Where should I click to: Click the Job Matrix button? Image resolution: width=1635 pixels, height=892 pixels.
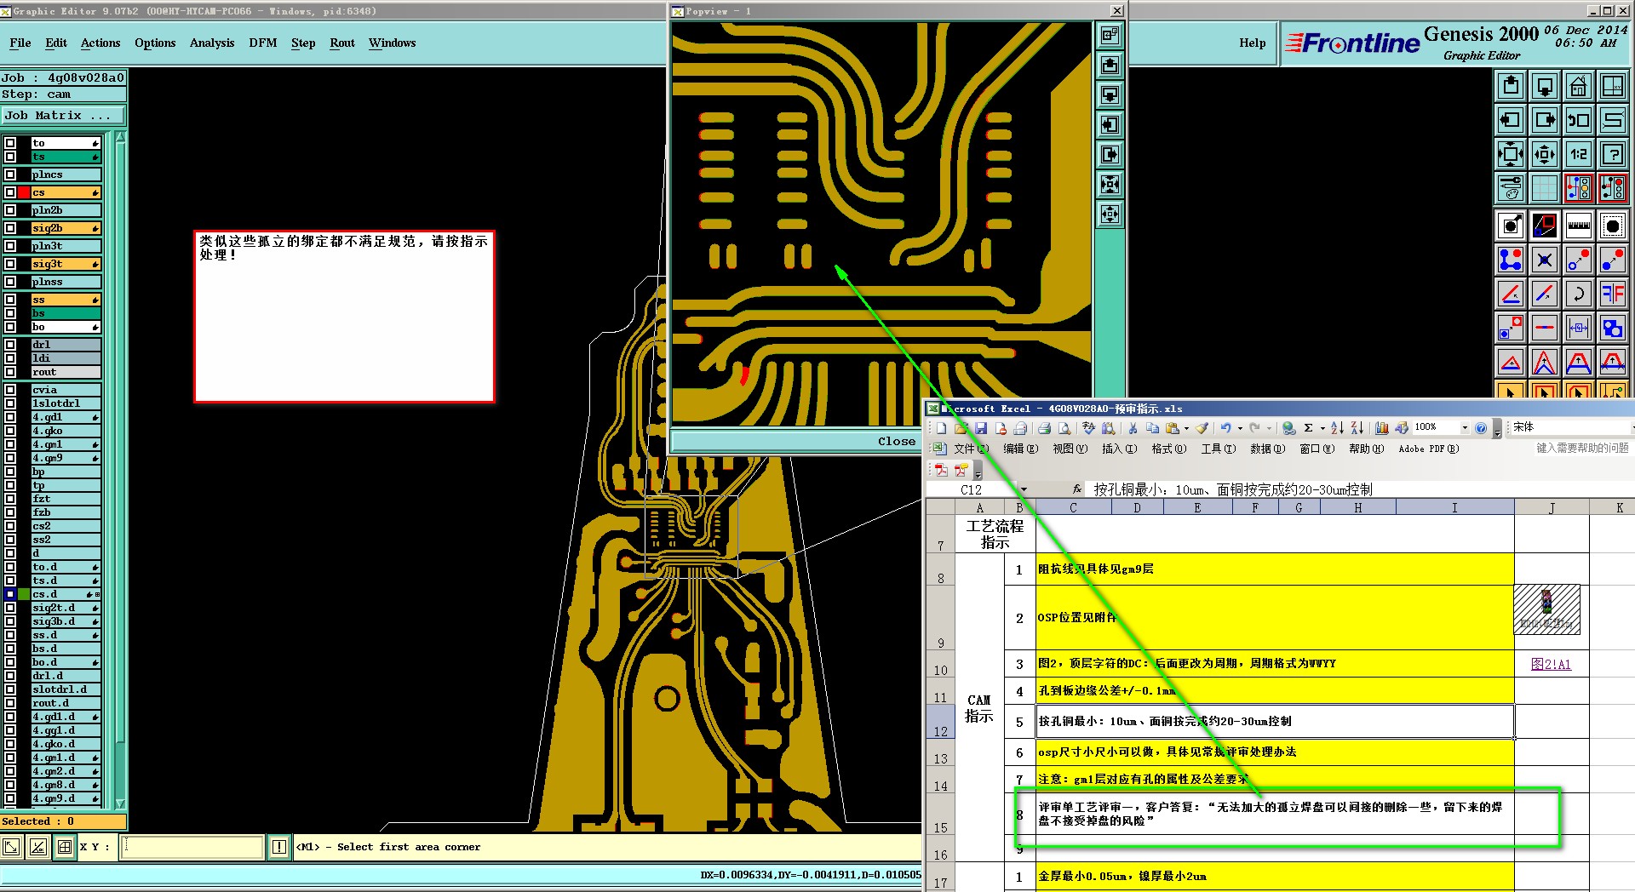click(63, 116)
